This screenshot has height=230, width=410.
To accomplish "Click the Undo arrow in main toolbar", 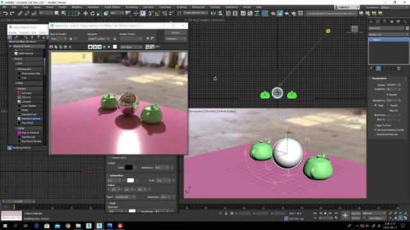I will [5, 13].
